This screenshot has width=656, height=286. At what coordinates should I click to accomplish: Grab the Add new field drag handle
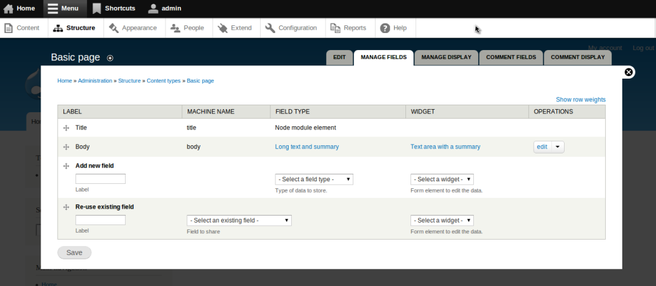(66, 166)
